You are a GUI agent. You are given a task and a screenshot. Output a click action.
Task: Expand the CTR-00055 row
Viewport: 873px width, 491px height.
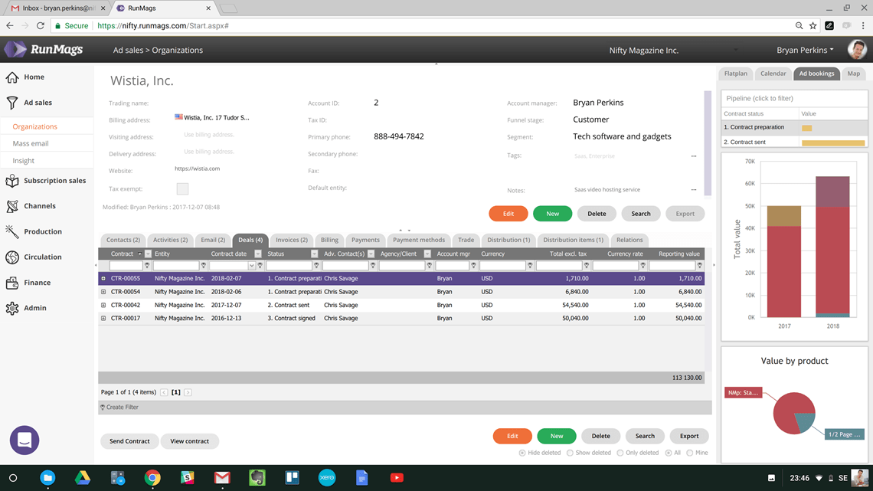103,278
